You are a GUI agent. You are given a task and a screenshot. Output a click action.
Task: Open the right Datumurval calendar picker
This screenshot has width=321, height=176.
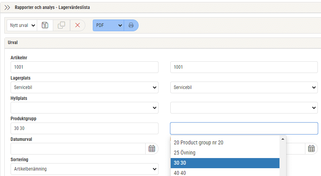(311, 149)
